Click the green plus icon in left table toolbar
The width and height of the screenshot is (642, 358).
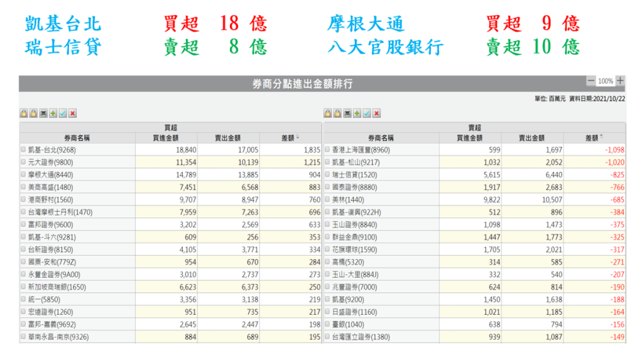click(x=53, y=114)
